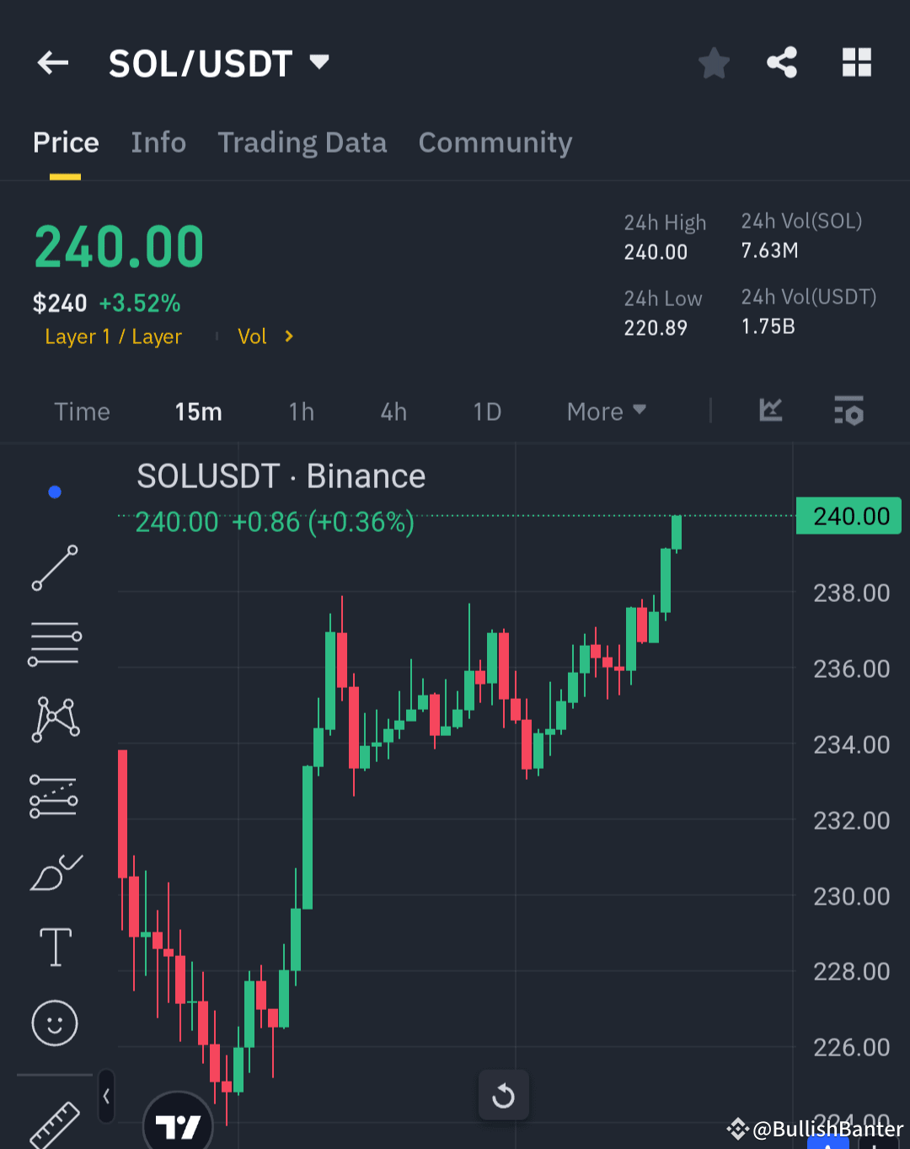Open the projection/forecast drawing tool
The image size is (910, 1149).
(x=54, y=794)
